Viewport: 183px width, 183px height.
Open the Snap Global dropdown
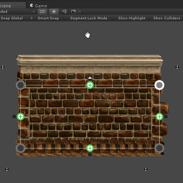click(16, 18)
